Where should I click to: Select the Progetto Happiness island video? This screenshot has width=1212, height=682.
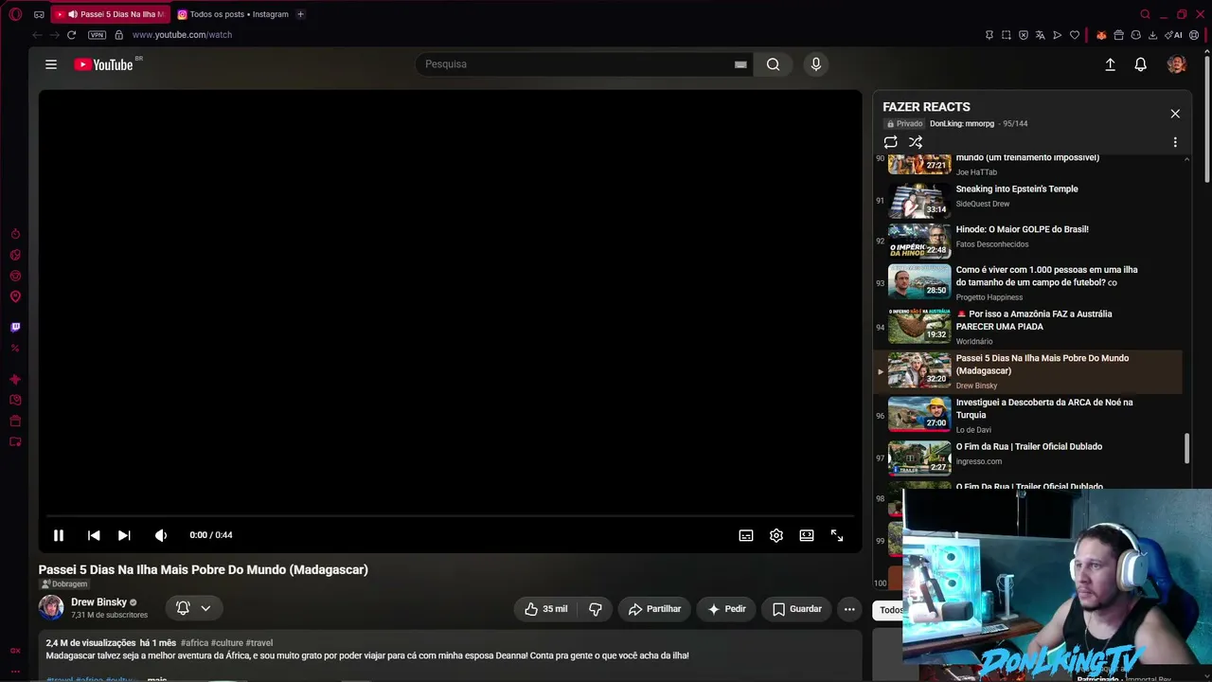[1029, 282]
